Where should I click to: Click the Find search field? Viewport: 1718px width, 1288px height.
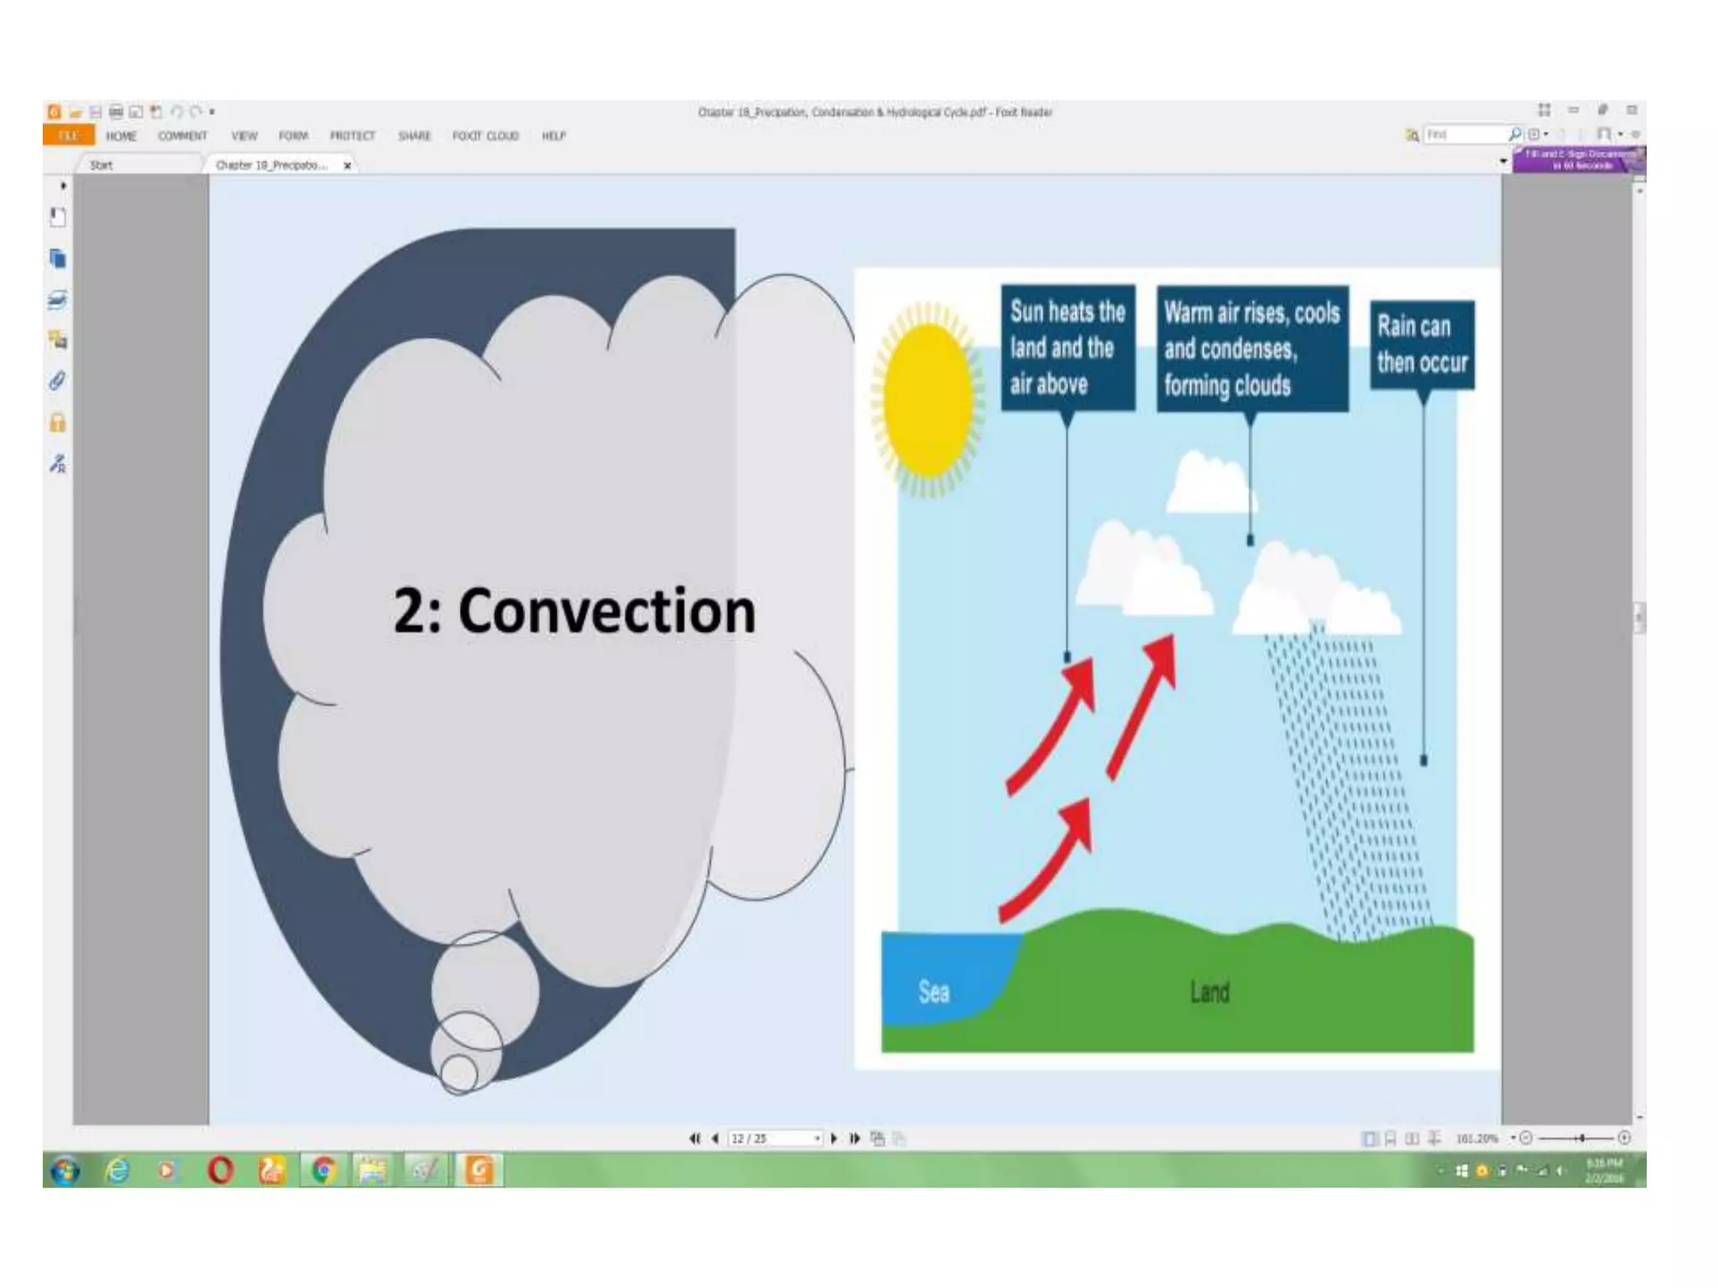click(x=1464, y=134)
